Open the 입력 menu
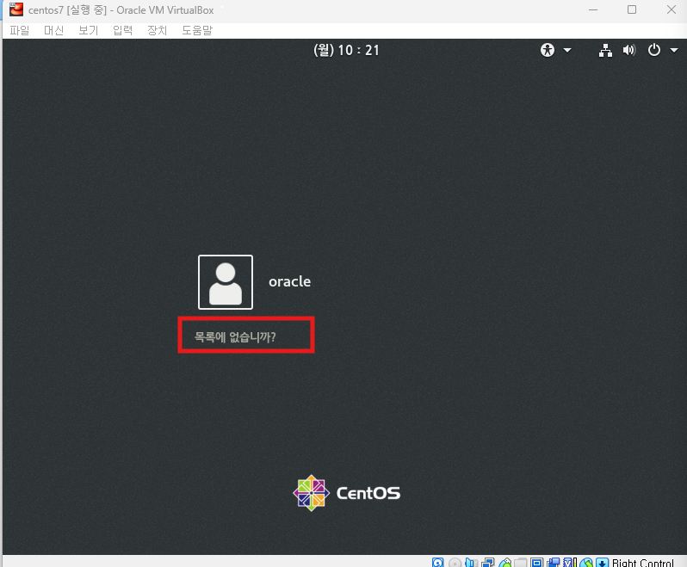This screenshot has width=687, height=567. (122, 30)
